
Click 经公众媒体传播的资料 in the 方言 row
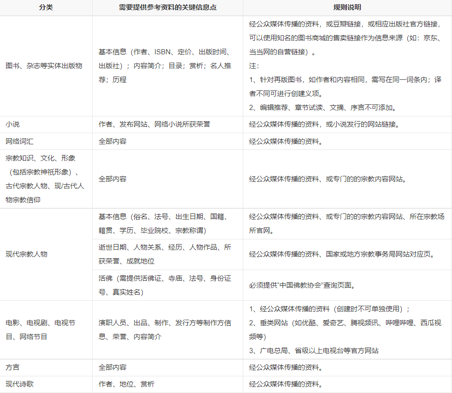[286, 367]
